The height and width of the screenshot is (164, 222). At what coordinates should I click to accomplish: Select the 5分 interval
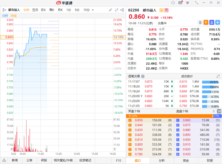tap(77, 10)
